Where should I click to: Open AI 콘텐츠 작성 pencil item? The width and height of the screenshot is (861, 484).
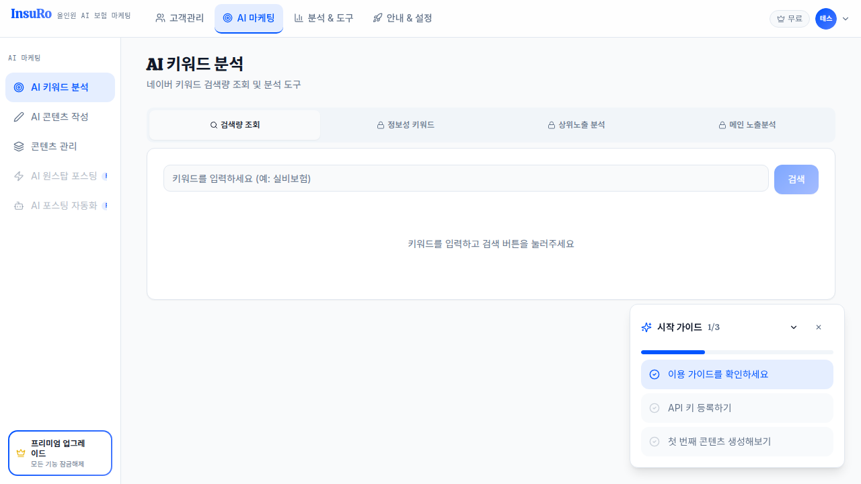pyautogui.click(x=60, y=117)
